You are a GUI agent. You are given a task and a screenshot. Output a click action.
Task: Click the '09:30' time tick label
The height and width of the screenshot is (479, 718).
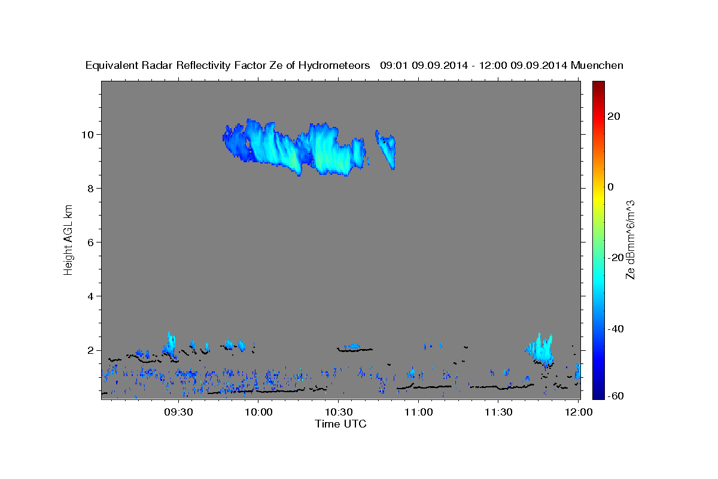(178, 412)
